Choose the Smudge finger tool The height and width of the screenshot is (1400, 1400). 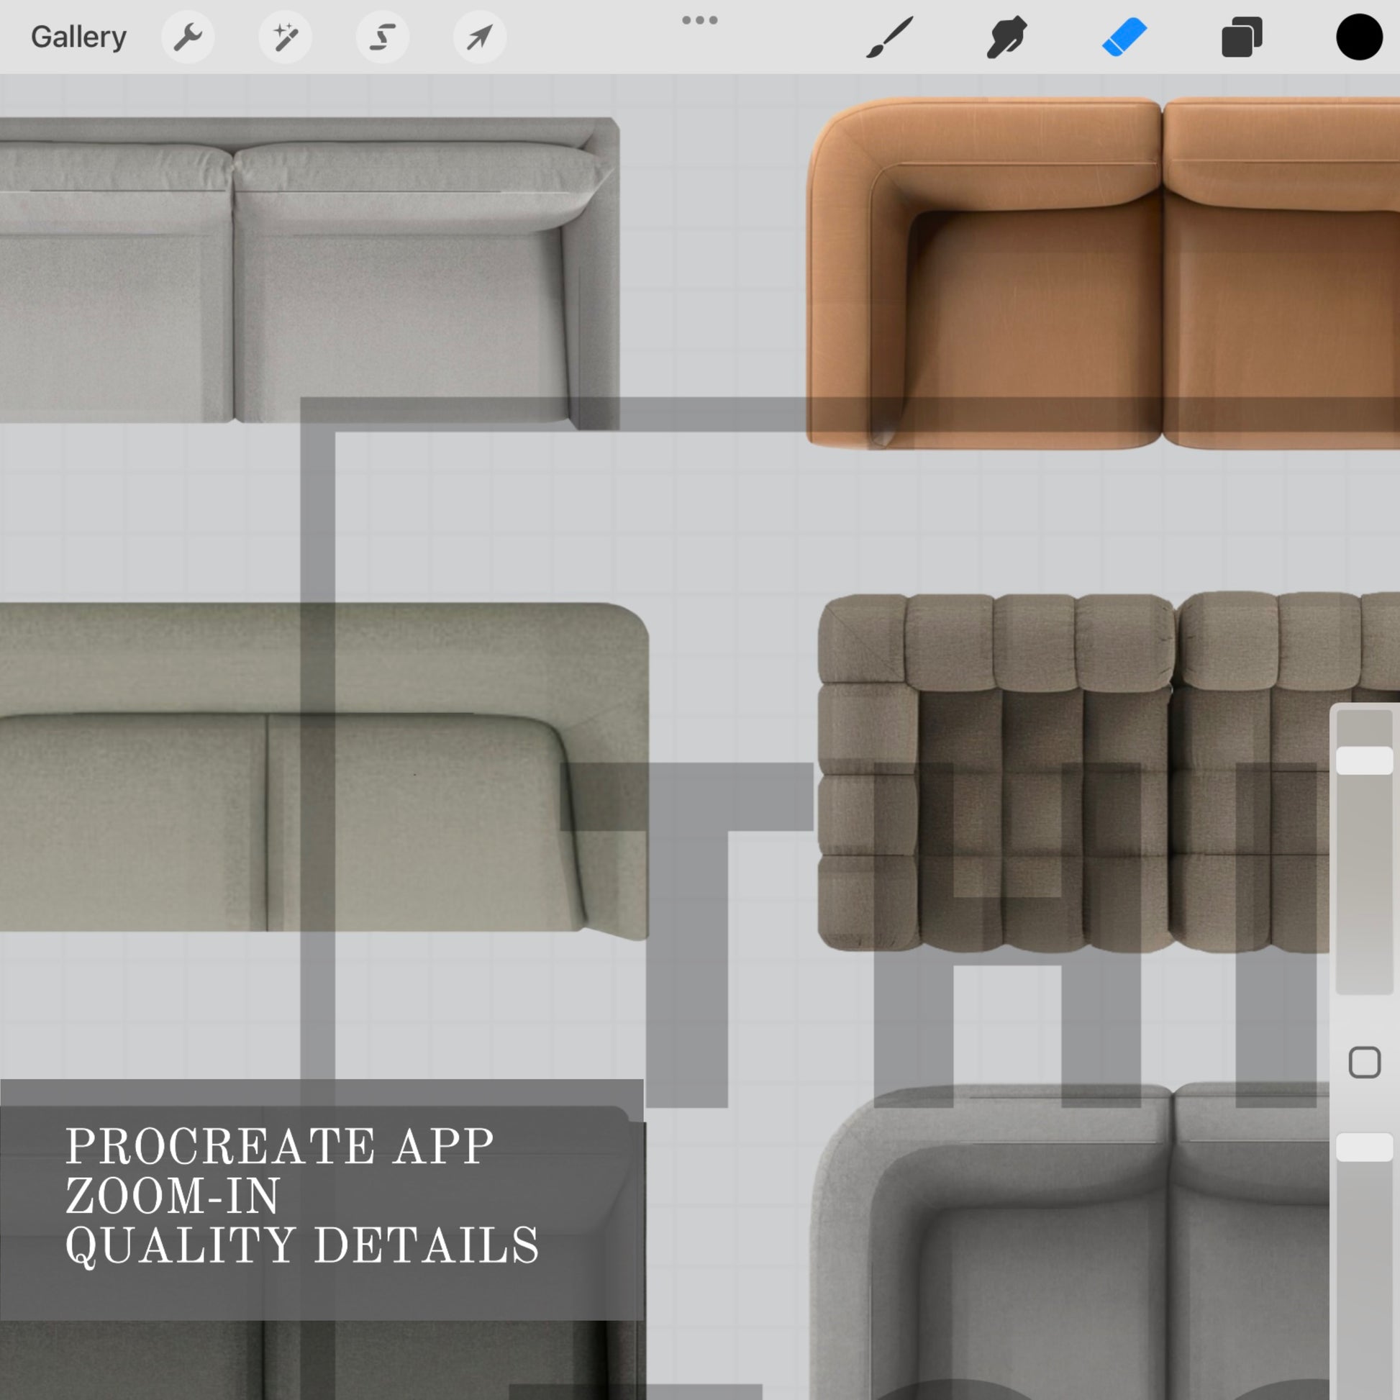[x=1006, y=37]
